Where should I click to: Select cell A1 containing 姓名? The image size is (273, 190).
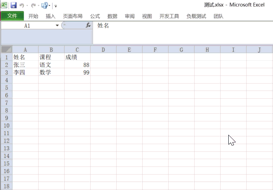tap(25, 57)
